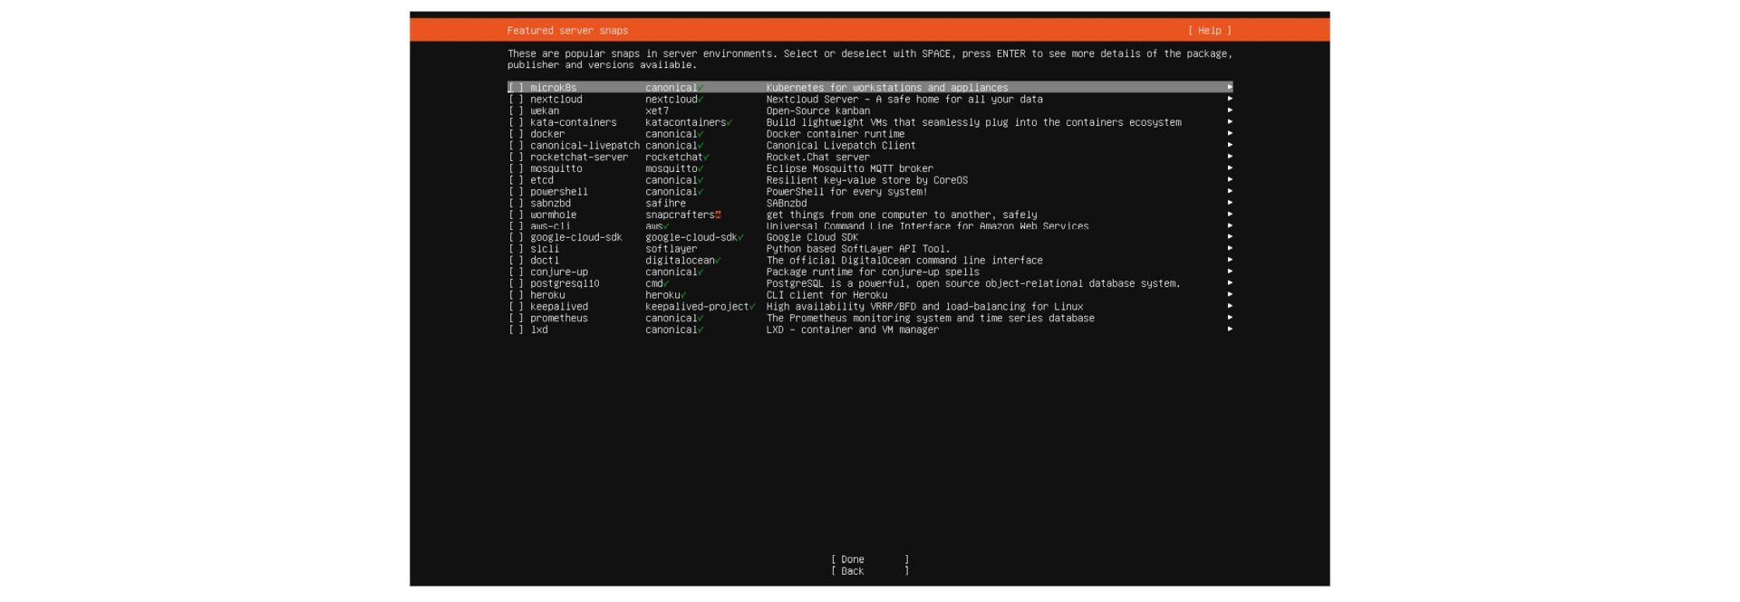Toggle the microk8s snap checkbox

click(516, 88)
